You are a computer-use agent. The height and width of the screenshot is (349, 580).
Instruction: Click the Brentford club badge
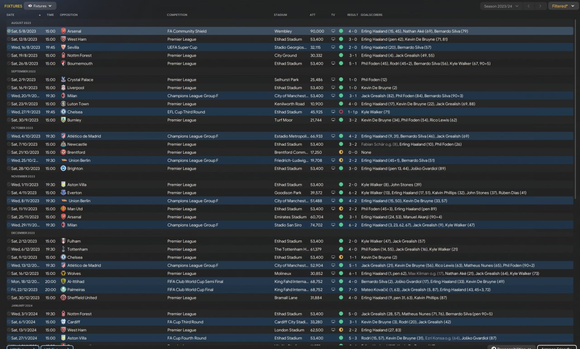click(63, 152)
